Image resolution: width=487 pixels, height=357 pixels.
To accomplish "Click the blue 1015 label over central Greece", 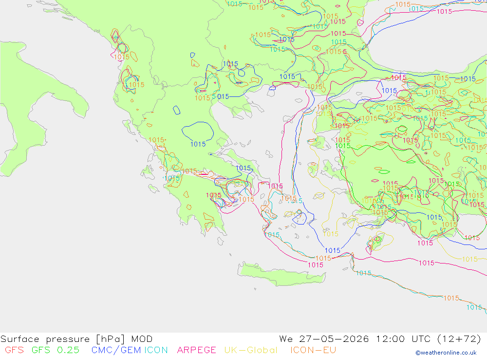I will pyautogui.click(x=198, y=144).
